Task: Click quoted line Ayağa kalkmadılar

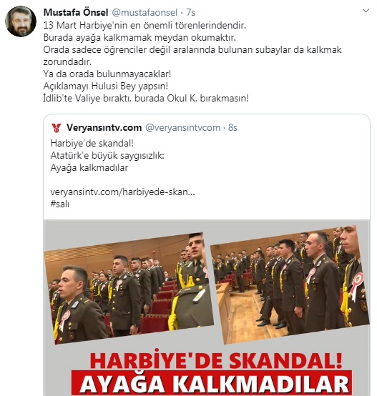Action: pyautogui.click(x=89, y=167)
